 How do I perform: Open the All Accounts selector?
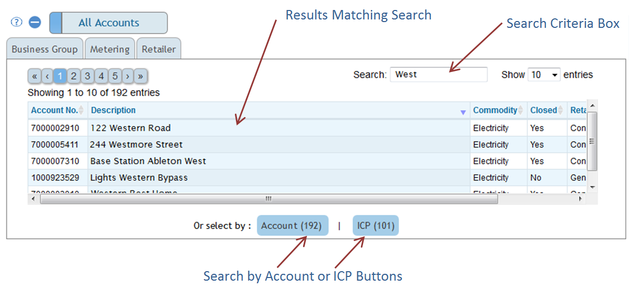tap(109, 23)
